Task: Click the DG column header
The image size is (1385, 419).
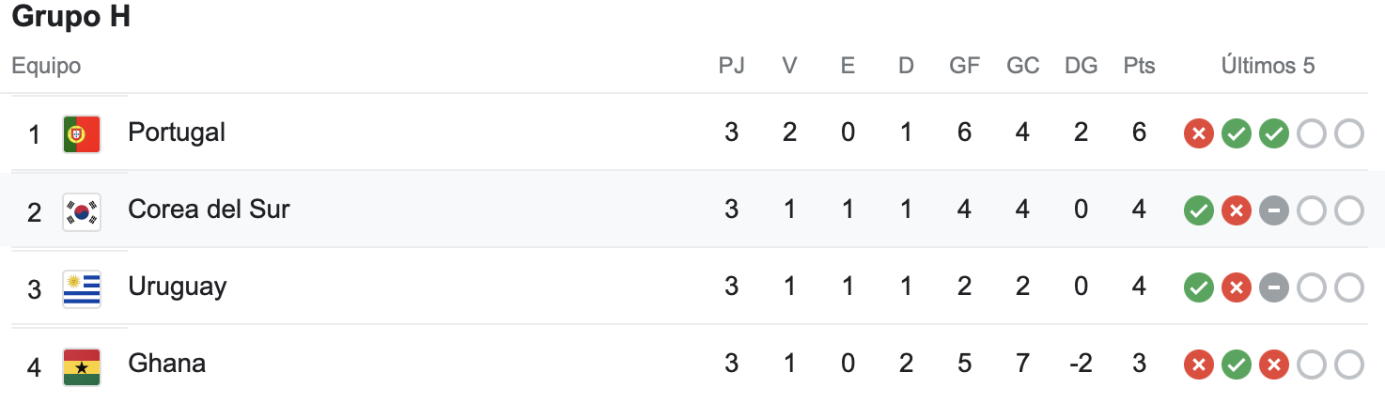Action: [x=1081, y=66]
